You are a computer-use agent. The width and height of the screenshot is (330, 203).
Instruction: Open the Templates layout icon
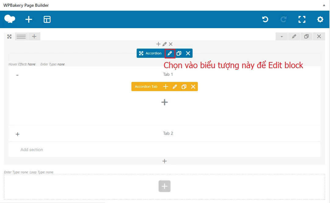click(x=47, y=20)
